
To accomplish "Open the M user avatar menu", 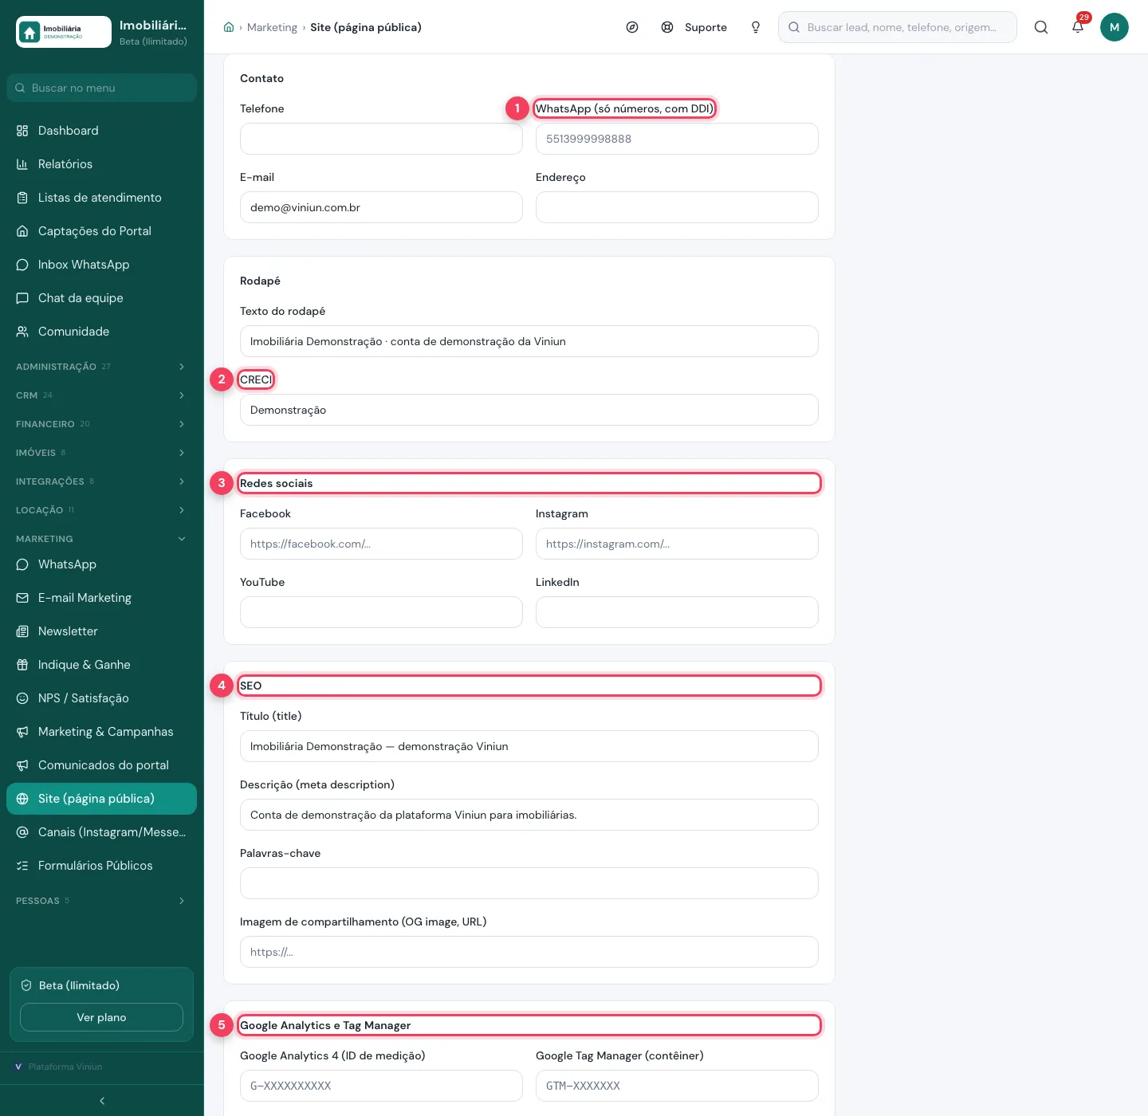I will [1115, 27].
